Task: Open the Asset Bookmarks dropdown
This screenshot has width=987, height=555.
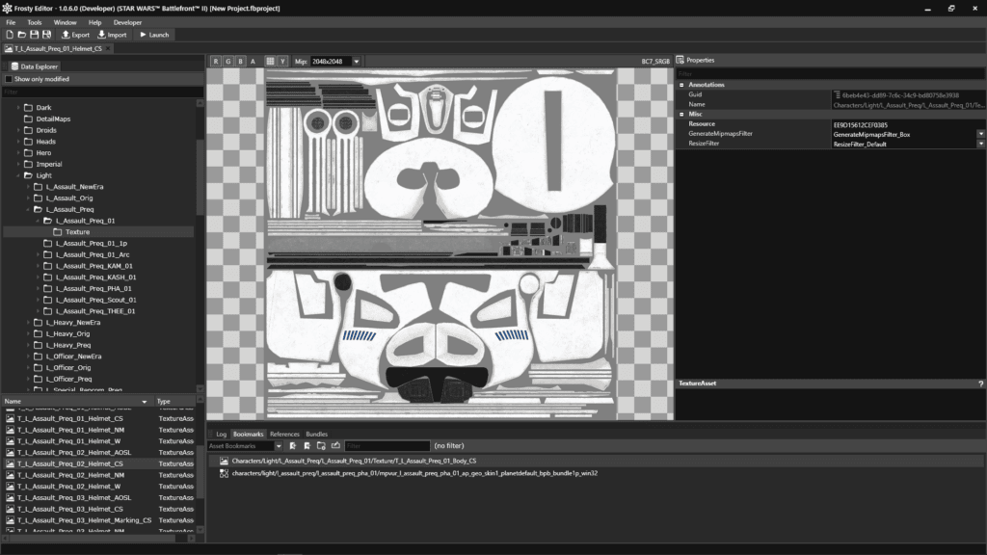Action: point(245,445)
